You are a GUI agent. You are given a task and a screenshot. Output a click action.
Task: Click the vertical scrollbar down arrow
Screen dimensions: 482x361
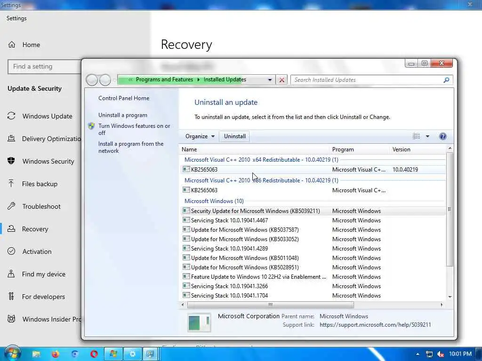[x=450, y=297]
